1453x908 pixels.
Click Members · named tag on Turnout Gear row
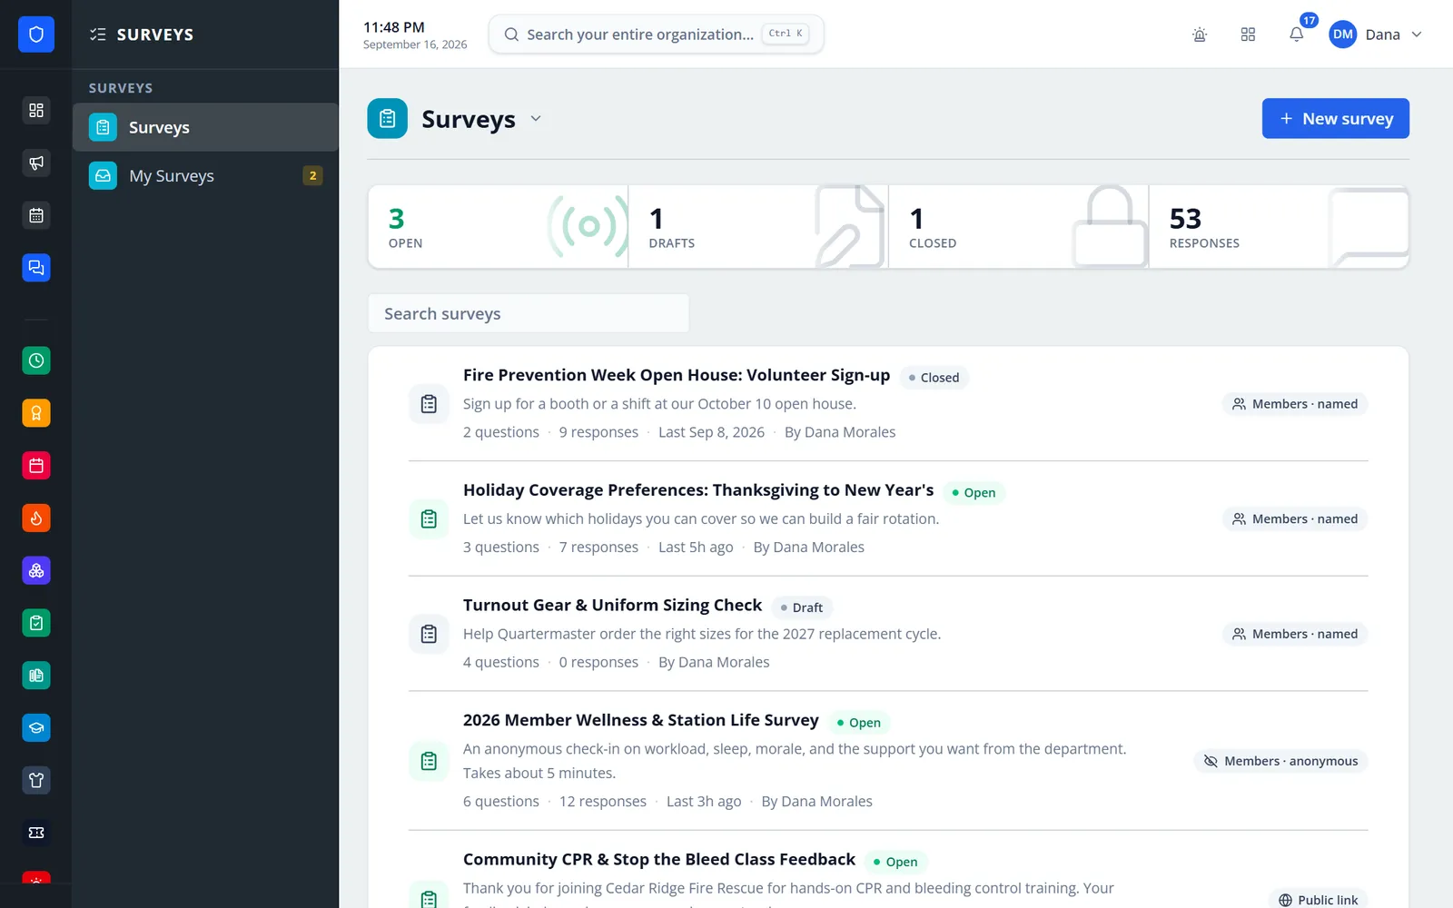pos(1295,634)
